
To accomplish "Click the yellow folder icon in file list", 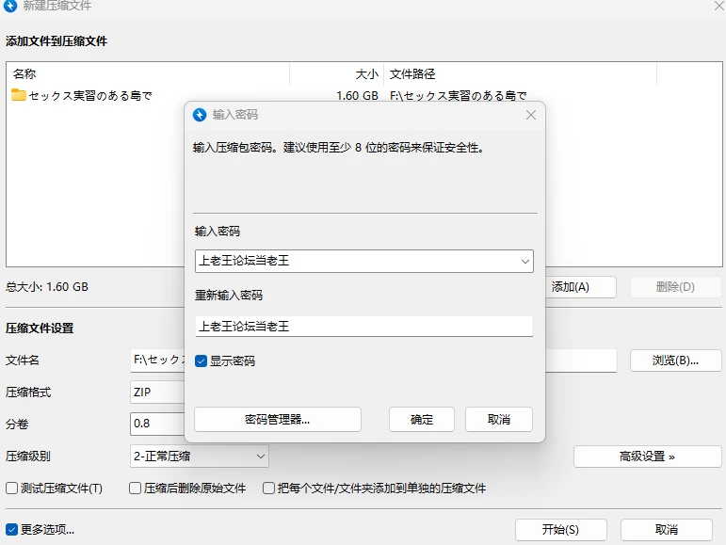I will (x=19, y=95).
